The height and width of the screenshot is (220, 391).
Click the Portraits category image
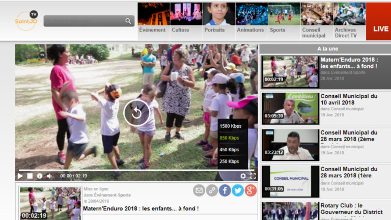pos(219,14)
